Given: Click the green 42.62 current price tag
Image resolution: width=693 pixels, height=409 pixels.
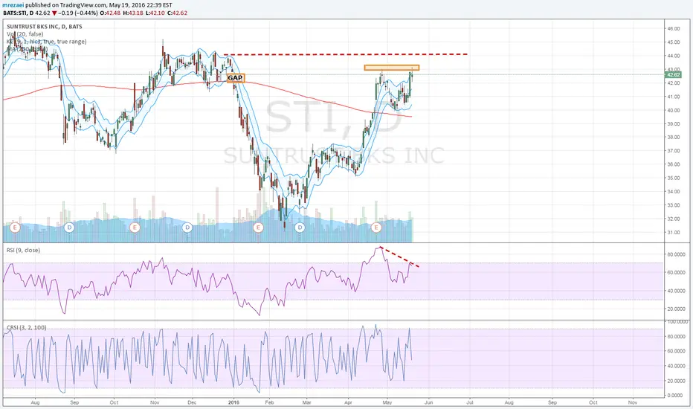Looking at the screenshot, I should pyautogui.click(x=673, y=74).
